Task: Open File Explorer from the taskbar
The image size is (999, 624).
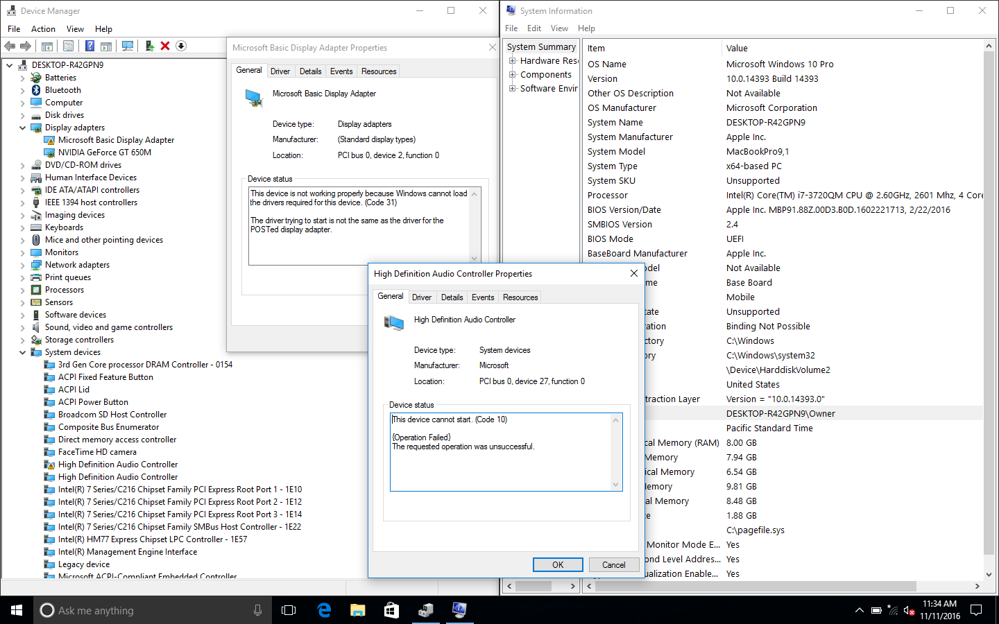Action: click(358, 610)
